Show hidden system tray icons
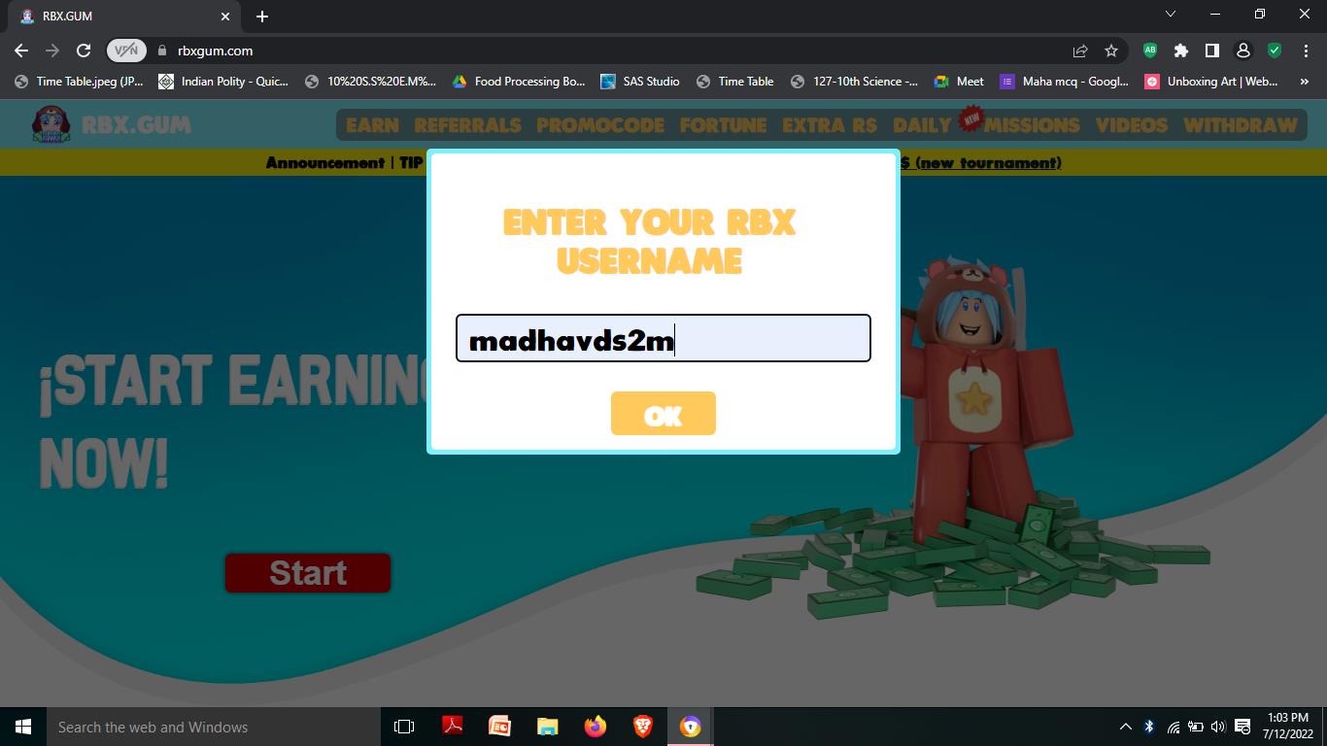The width and height of the screenshot is (1327, 746). tap(1125, 727)
